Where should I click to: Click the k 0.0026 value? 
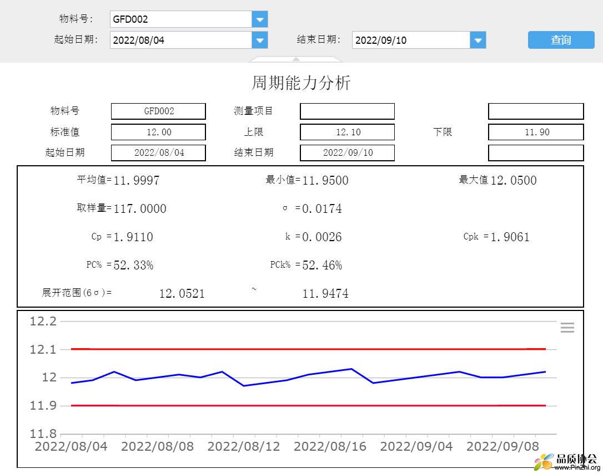[x=322, y=237]
